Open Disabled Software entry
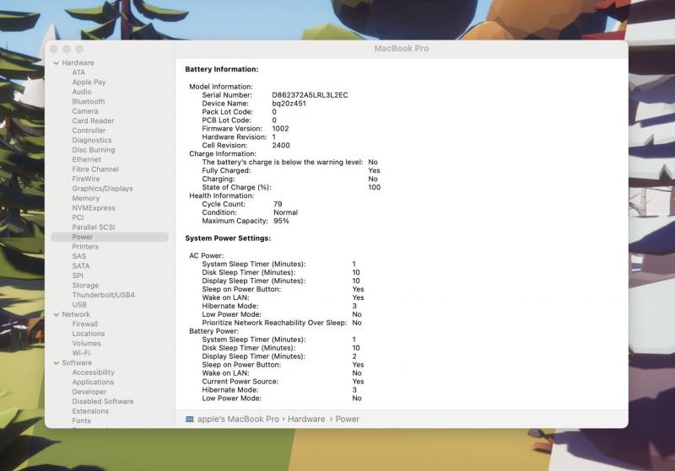The height and width of the screenshot is (471, 675). (x=103, y=401)
